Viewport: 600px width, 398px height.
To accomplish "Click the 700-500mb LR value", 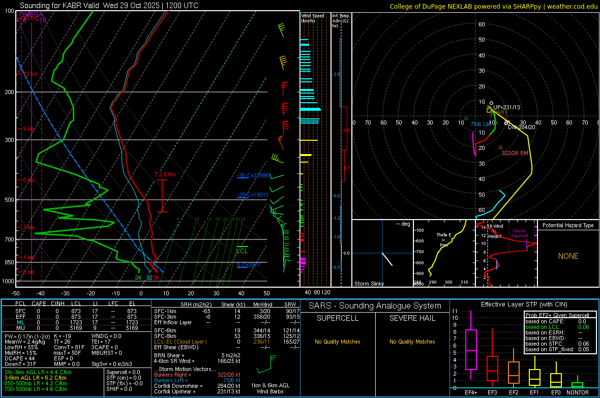I will [36, 389].
